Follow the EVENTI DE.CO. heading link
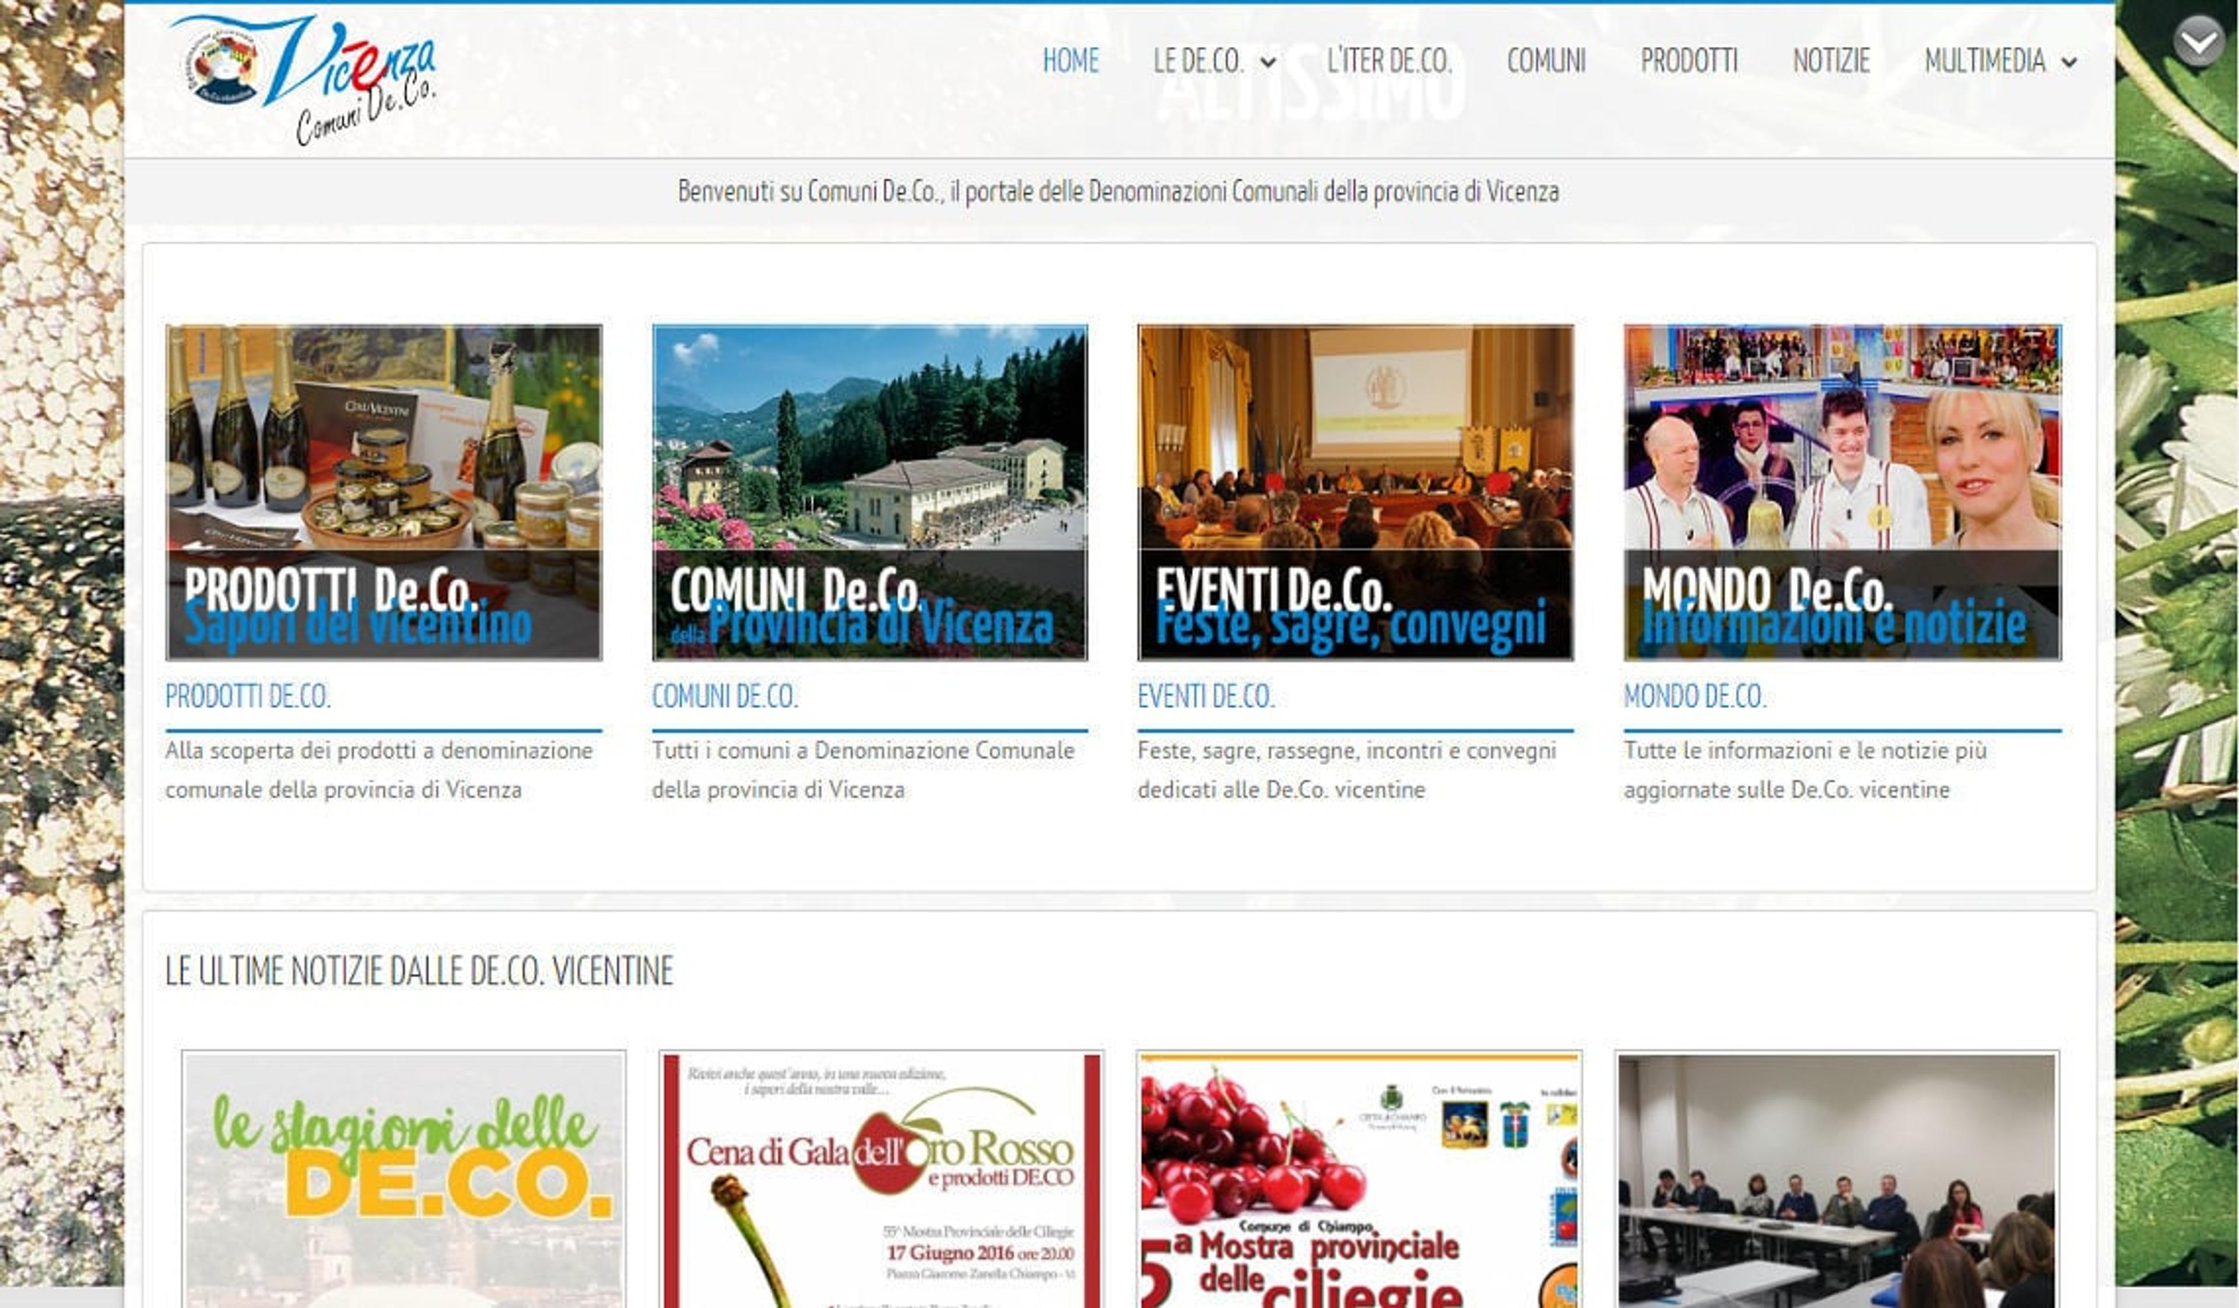Viewport: 2239px width, 1308px height. pyautogui.click(x=1206, y=696)
